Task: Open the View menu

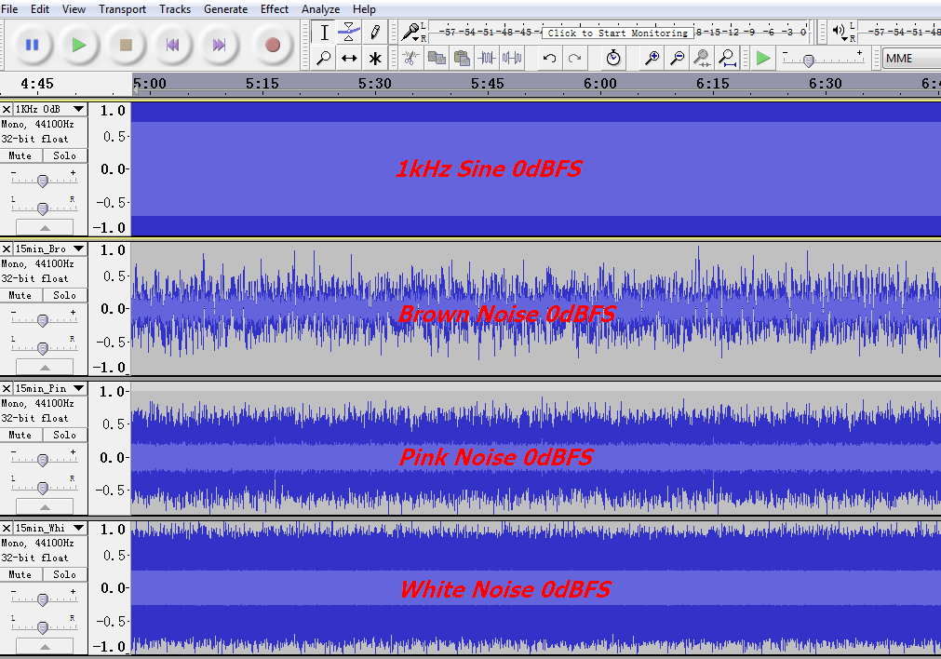Action: point(74,9)
